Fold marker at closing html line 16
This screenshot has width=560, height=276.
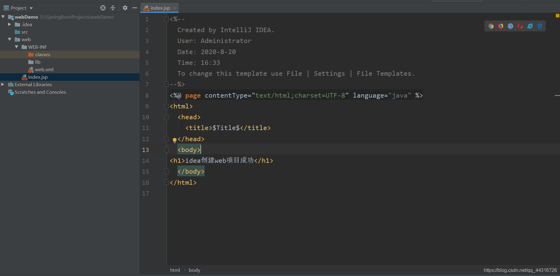167,182
